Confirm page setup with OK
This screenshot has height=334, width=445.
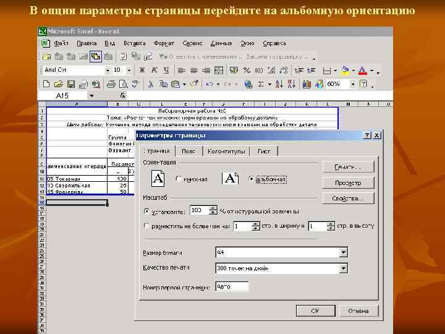(x=315, y=310)
